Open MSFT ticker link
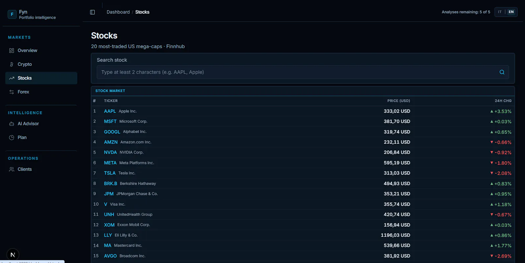The height and width of the screenshot is (263, 525). pyautogui.click(x=110, y=122)
